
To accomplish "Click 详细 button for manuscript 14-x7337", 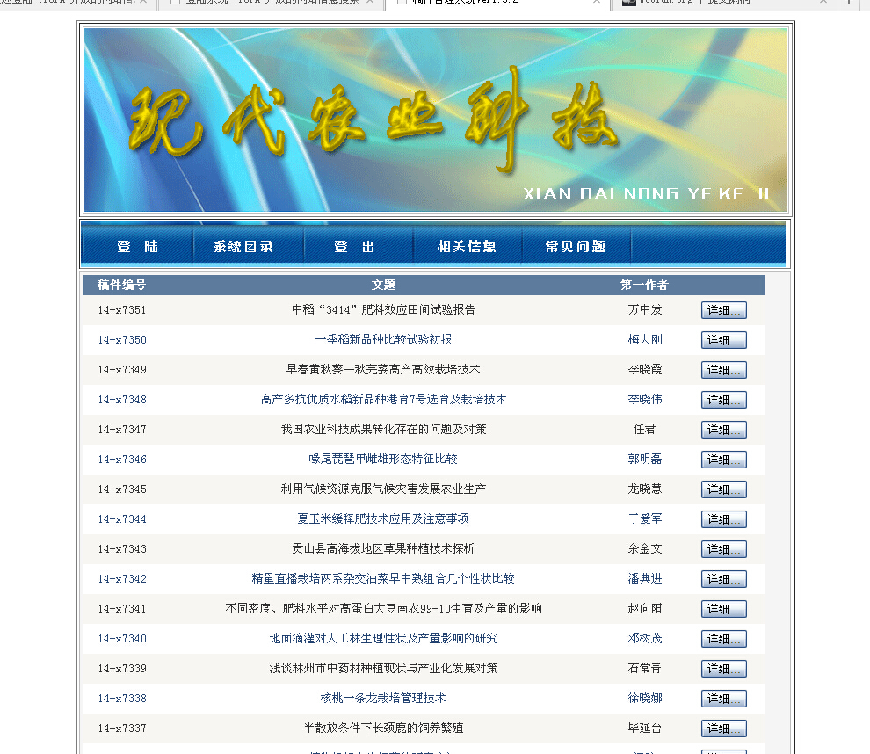I will 723,729.
